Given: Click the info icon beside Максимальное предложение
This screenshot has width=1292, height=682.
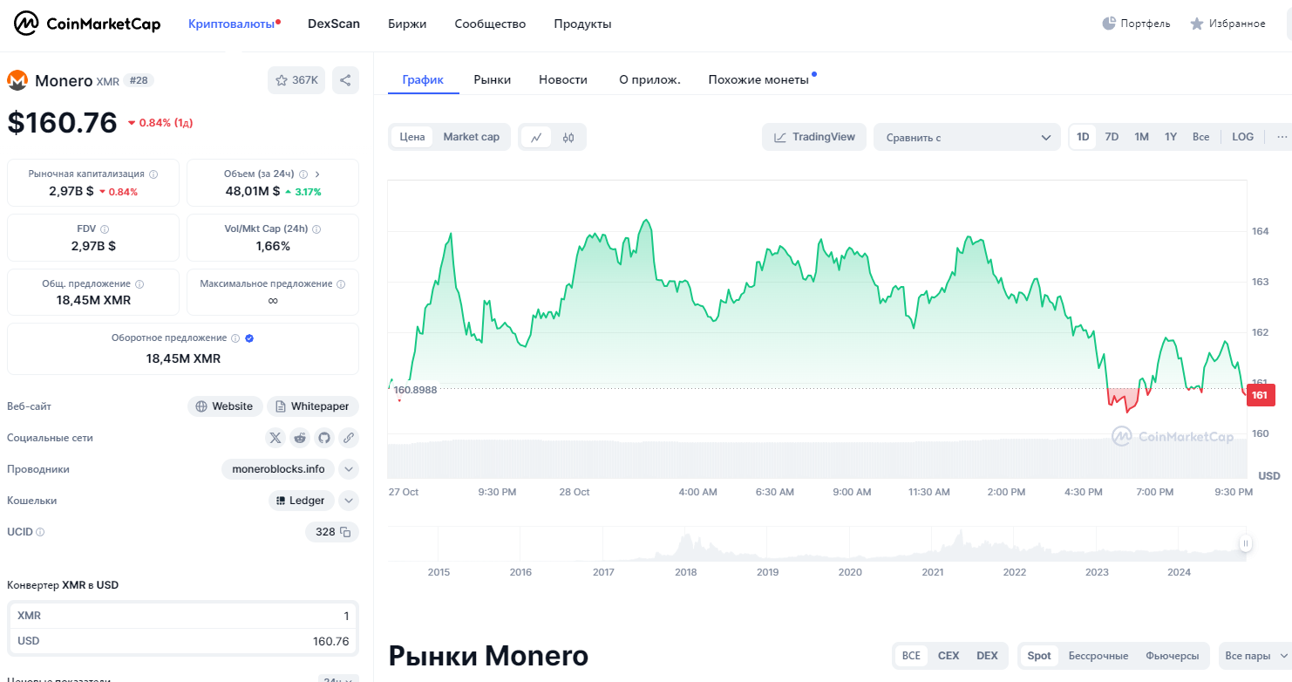Looking at the screenshot, I should click(341, 284).
